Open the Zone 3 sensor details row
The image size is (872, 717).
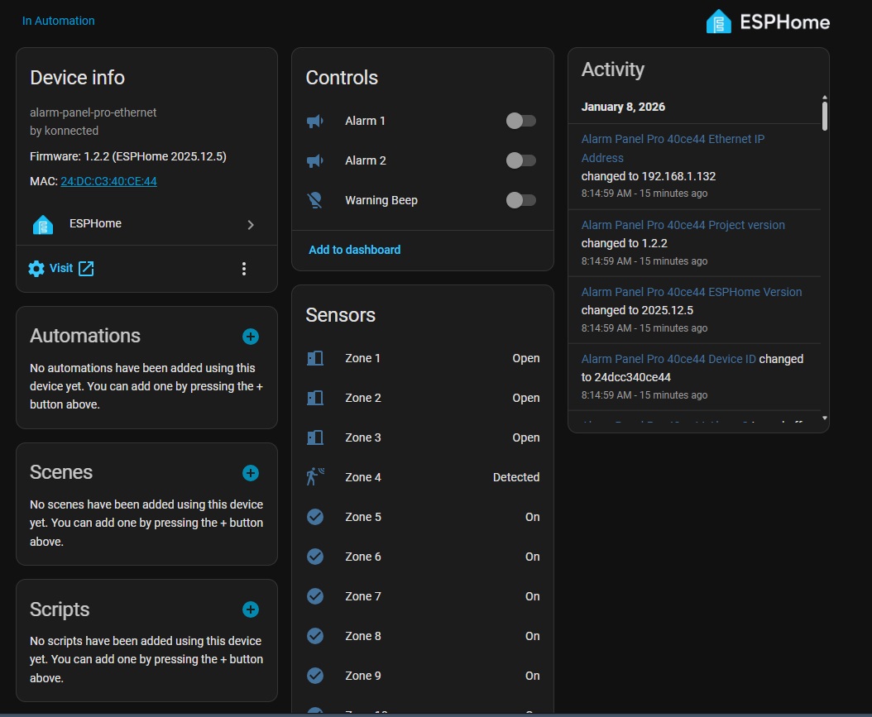[422, 437]
